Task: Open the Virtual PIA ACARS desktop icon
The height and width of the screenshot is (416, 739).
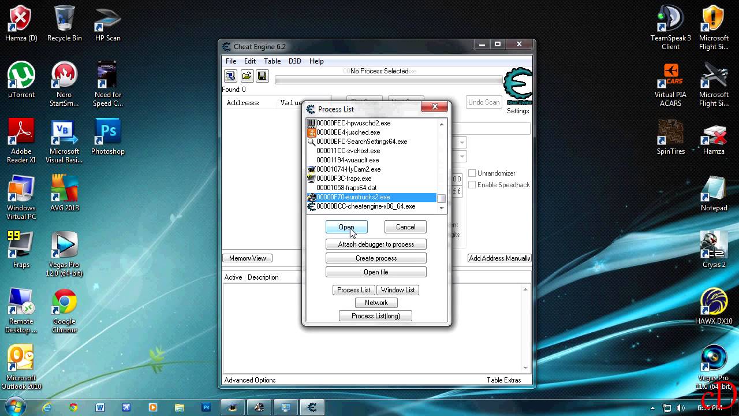Action: point(671,84)
